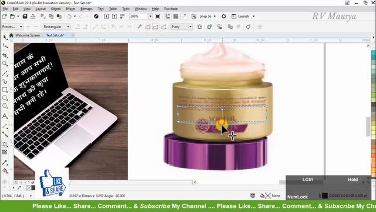Select the Crop tool
The width and height of the screenshot is (376, 212).
click(5, 55)
